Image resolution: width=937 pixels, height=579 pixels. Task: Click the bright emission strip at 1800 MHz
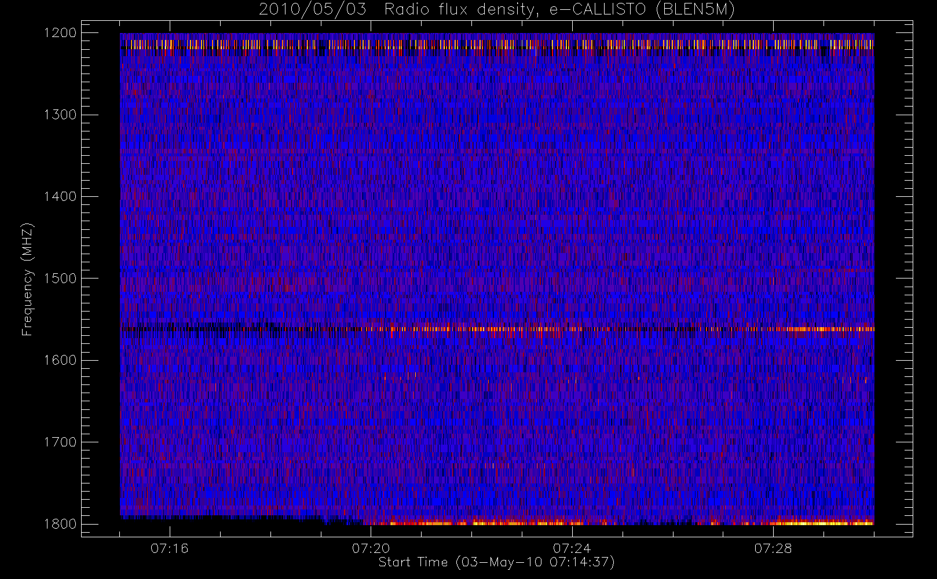pyautogui.click(x=620, y=523)
